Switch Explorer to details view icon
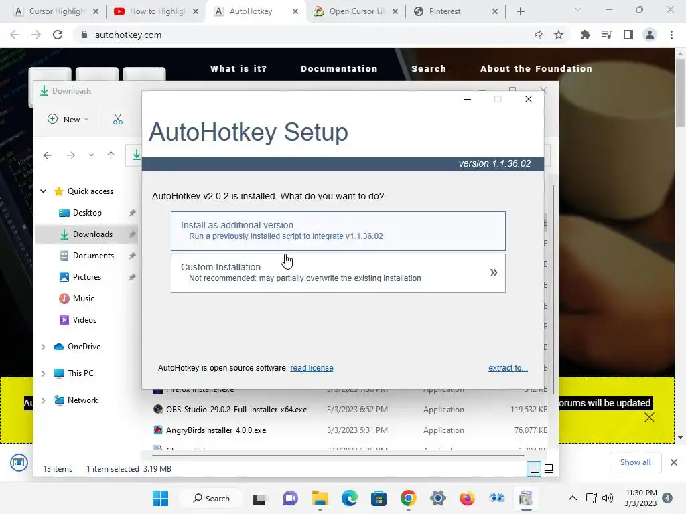 tap(534, 469)
